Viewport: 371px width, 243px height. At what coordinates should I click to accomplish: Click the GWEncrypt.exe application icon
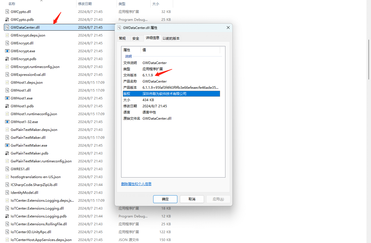7,51
